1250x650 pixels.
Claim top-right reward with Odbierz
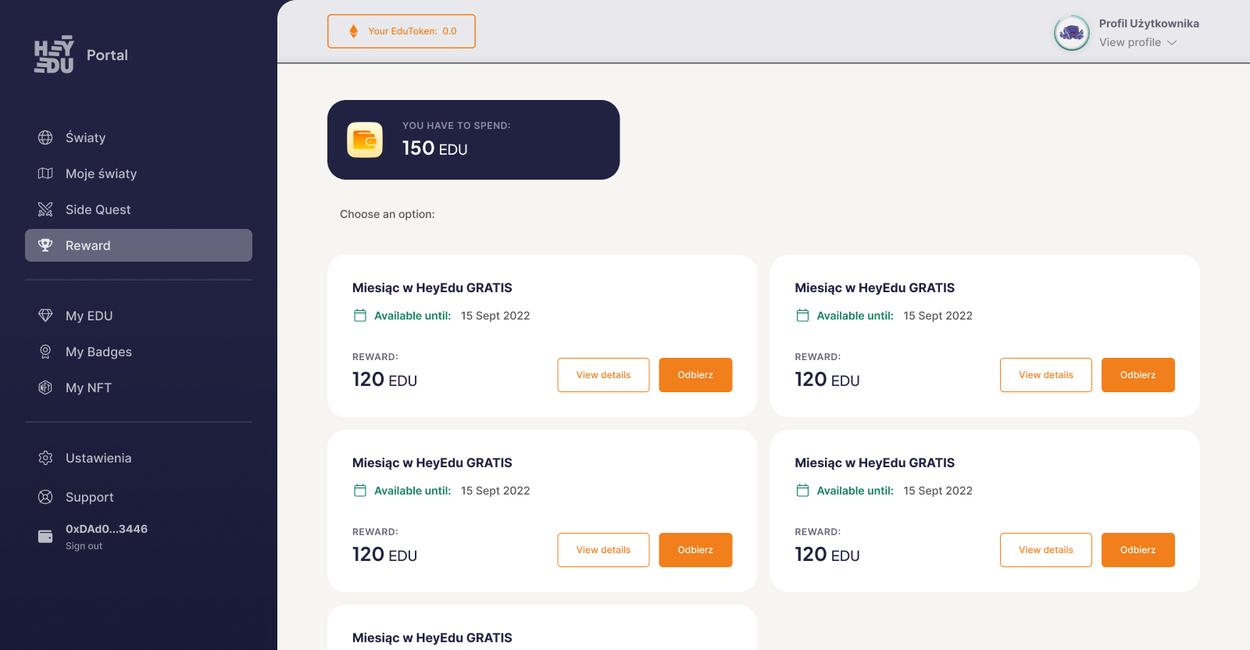pyautogui.click(x=1138, y=375)
